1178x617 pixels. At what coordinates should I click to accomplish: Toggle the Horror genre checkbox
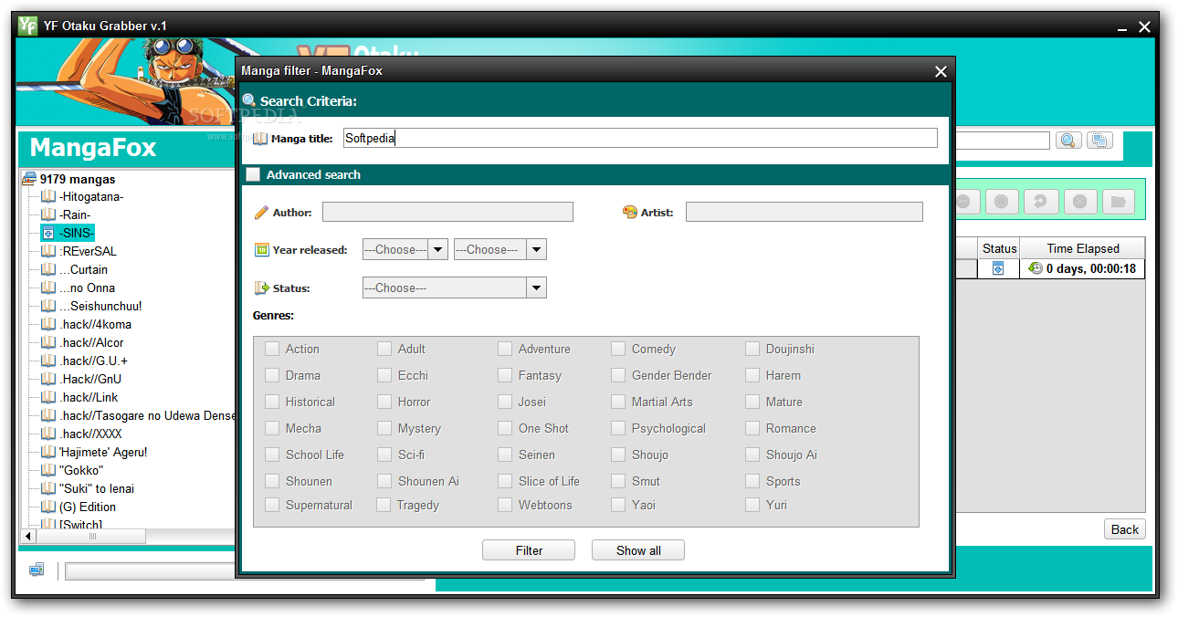pyautogui.click(x=384, y=402)
